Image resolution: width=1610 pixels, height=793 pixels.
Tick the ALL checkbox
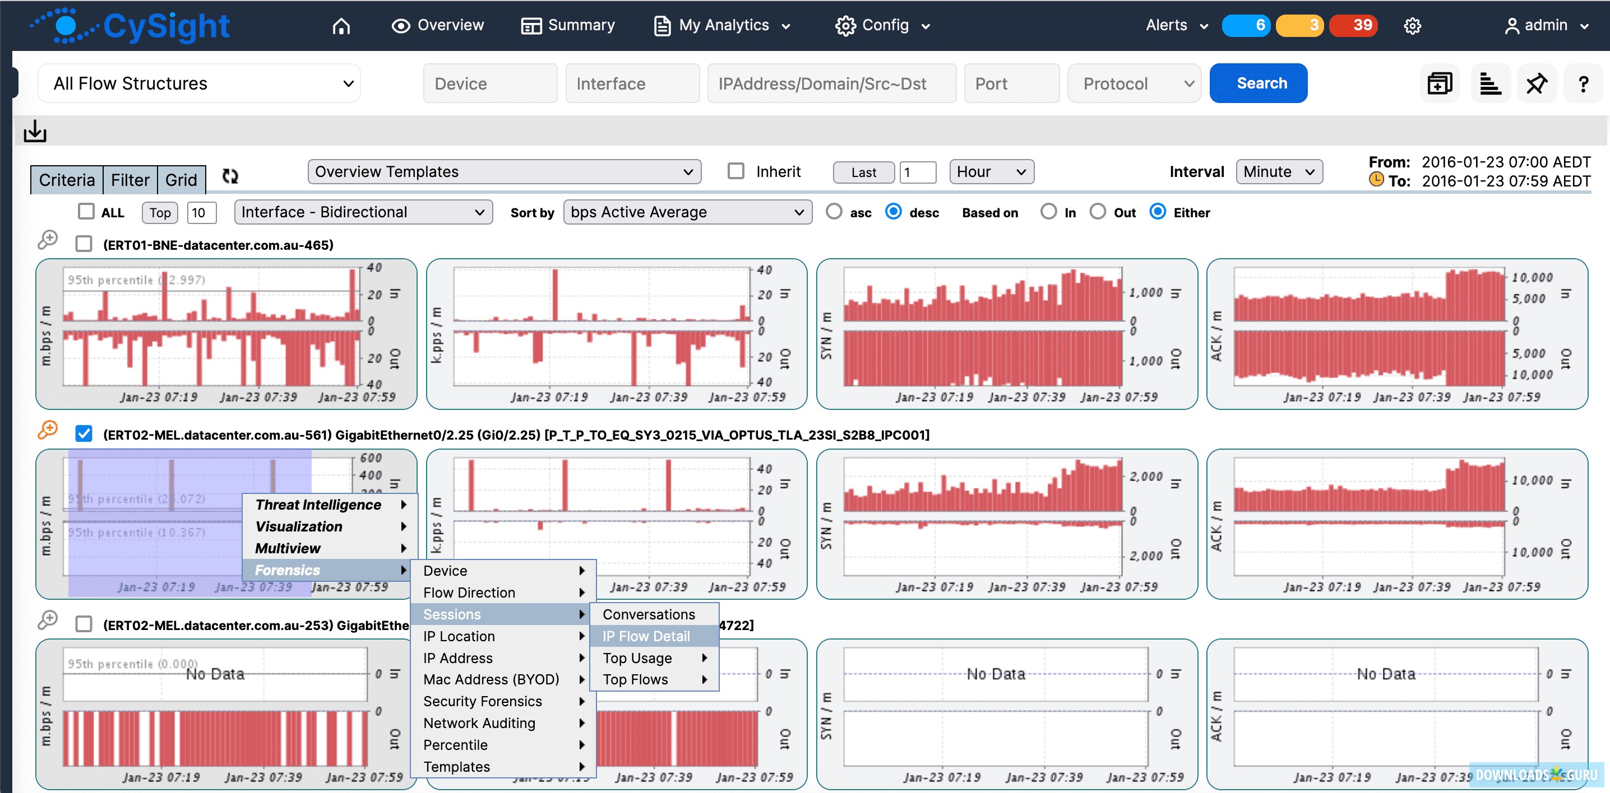[x=86, y=212]
